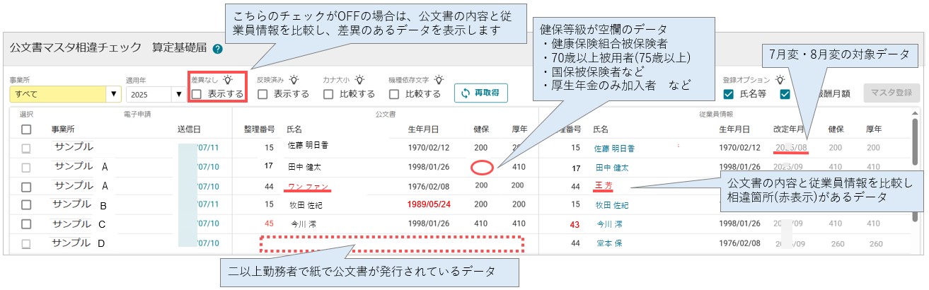Click the lightbulb hint next to 登録オプション

point(781,80)
